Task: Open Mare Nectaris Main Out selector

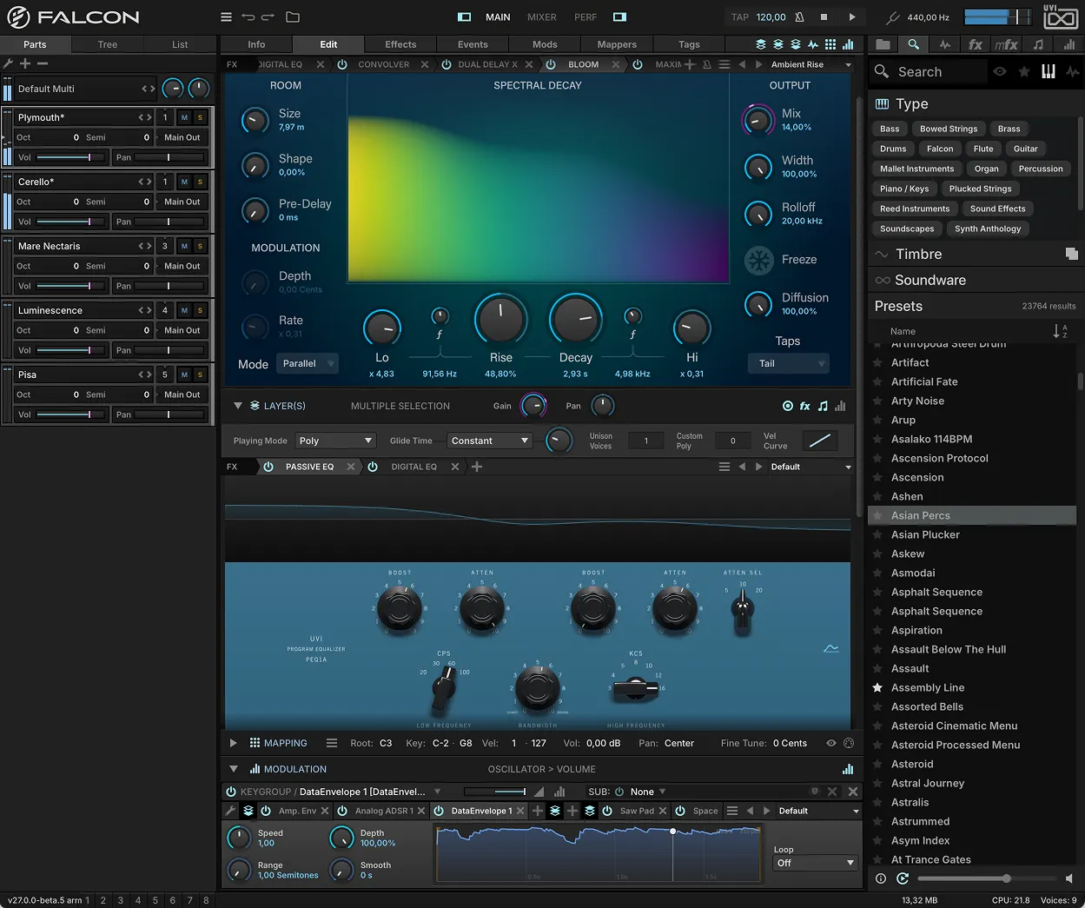Action: coord(182,266)
